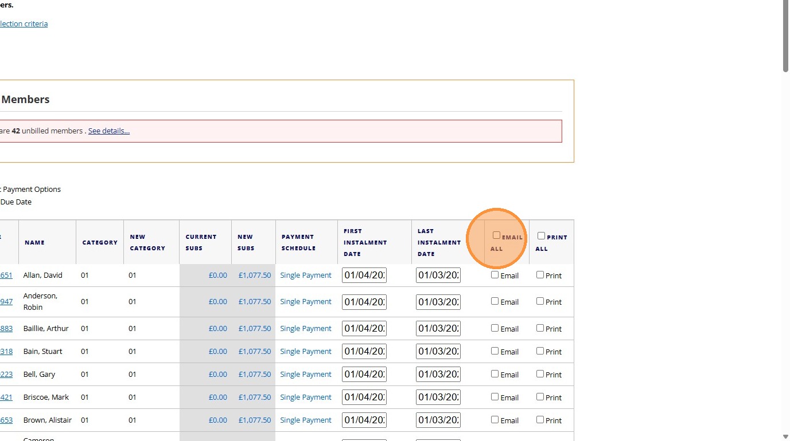Check Print for Briscoe, Mark
This screenshot has width=790, height=441.
pos(540,397)
